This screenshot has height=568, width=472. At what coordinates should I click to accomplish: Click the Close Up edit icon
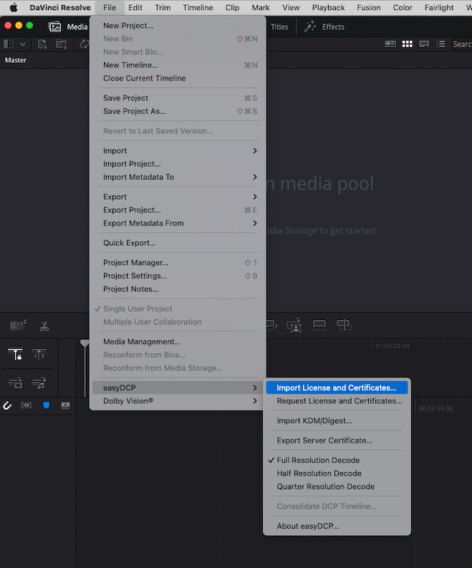tap(294, 325)
